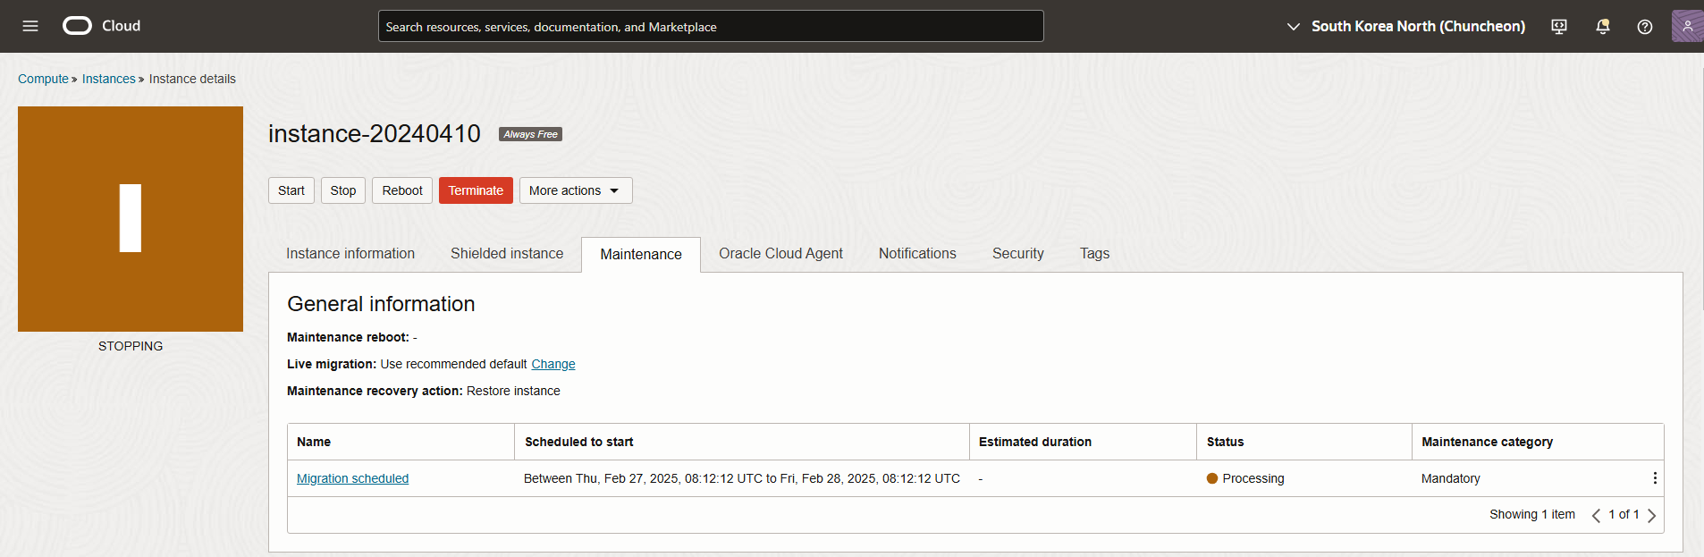Screen dimensions: 1704x557
Task: Expand the South Korea North region selector
Action: 1405,27
